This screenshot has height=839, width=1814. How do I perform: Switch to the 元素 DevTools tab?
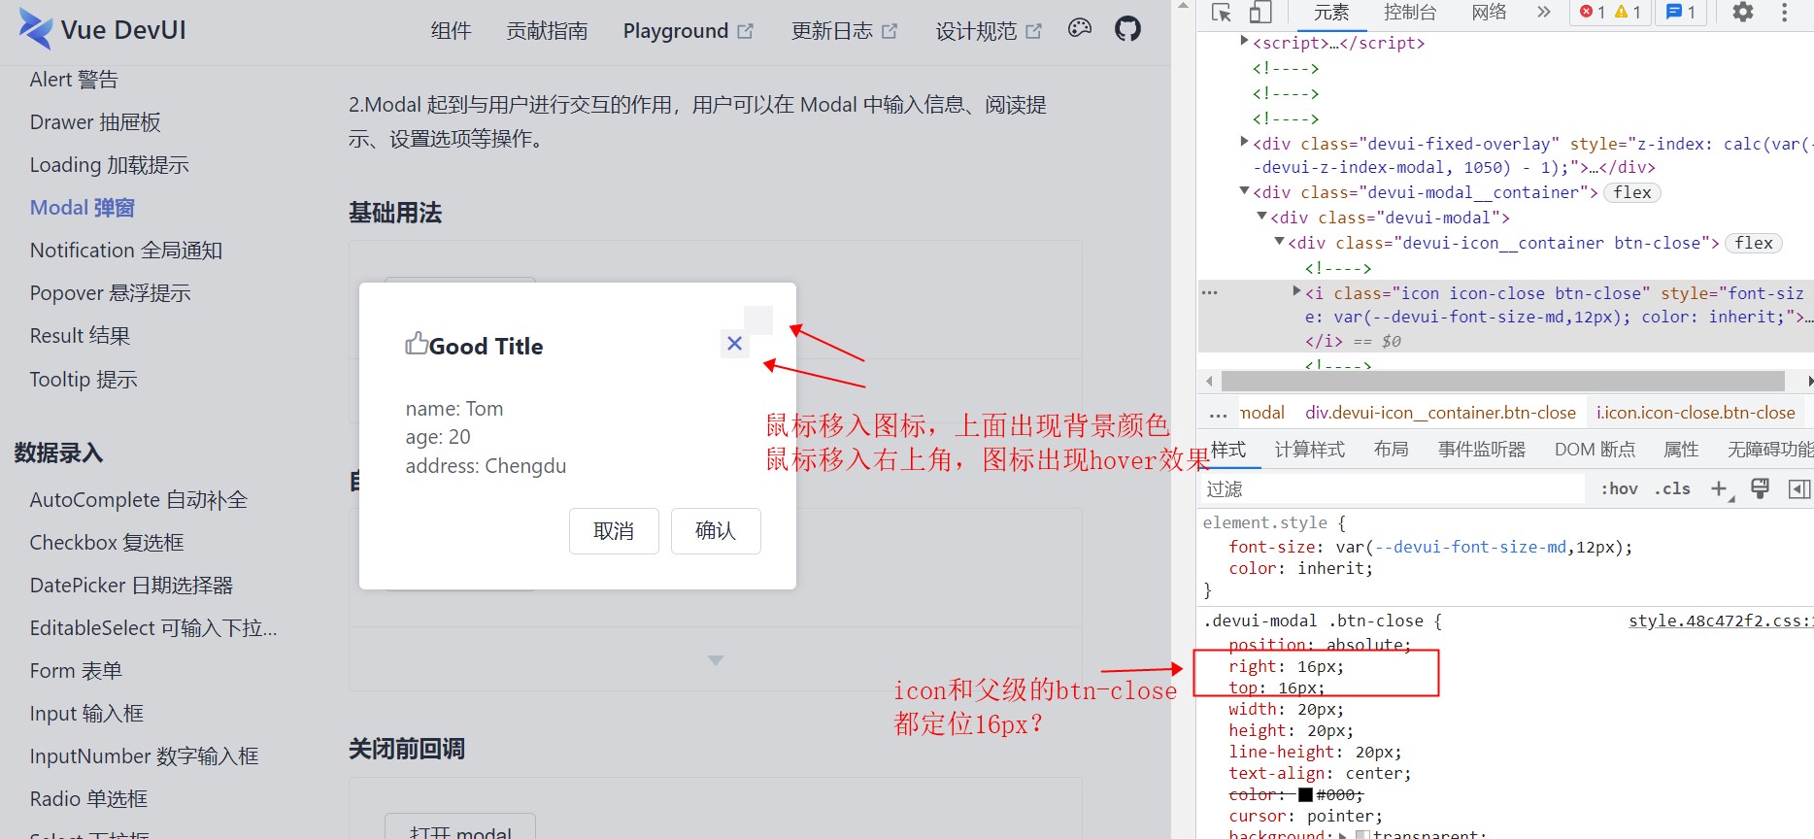click(1331, 13)
